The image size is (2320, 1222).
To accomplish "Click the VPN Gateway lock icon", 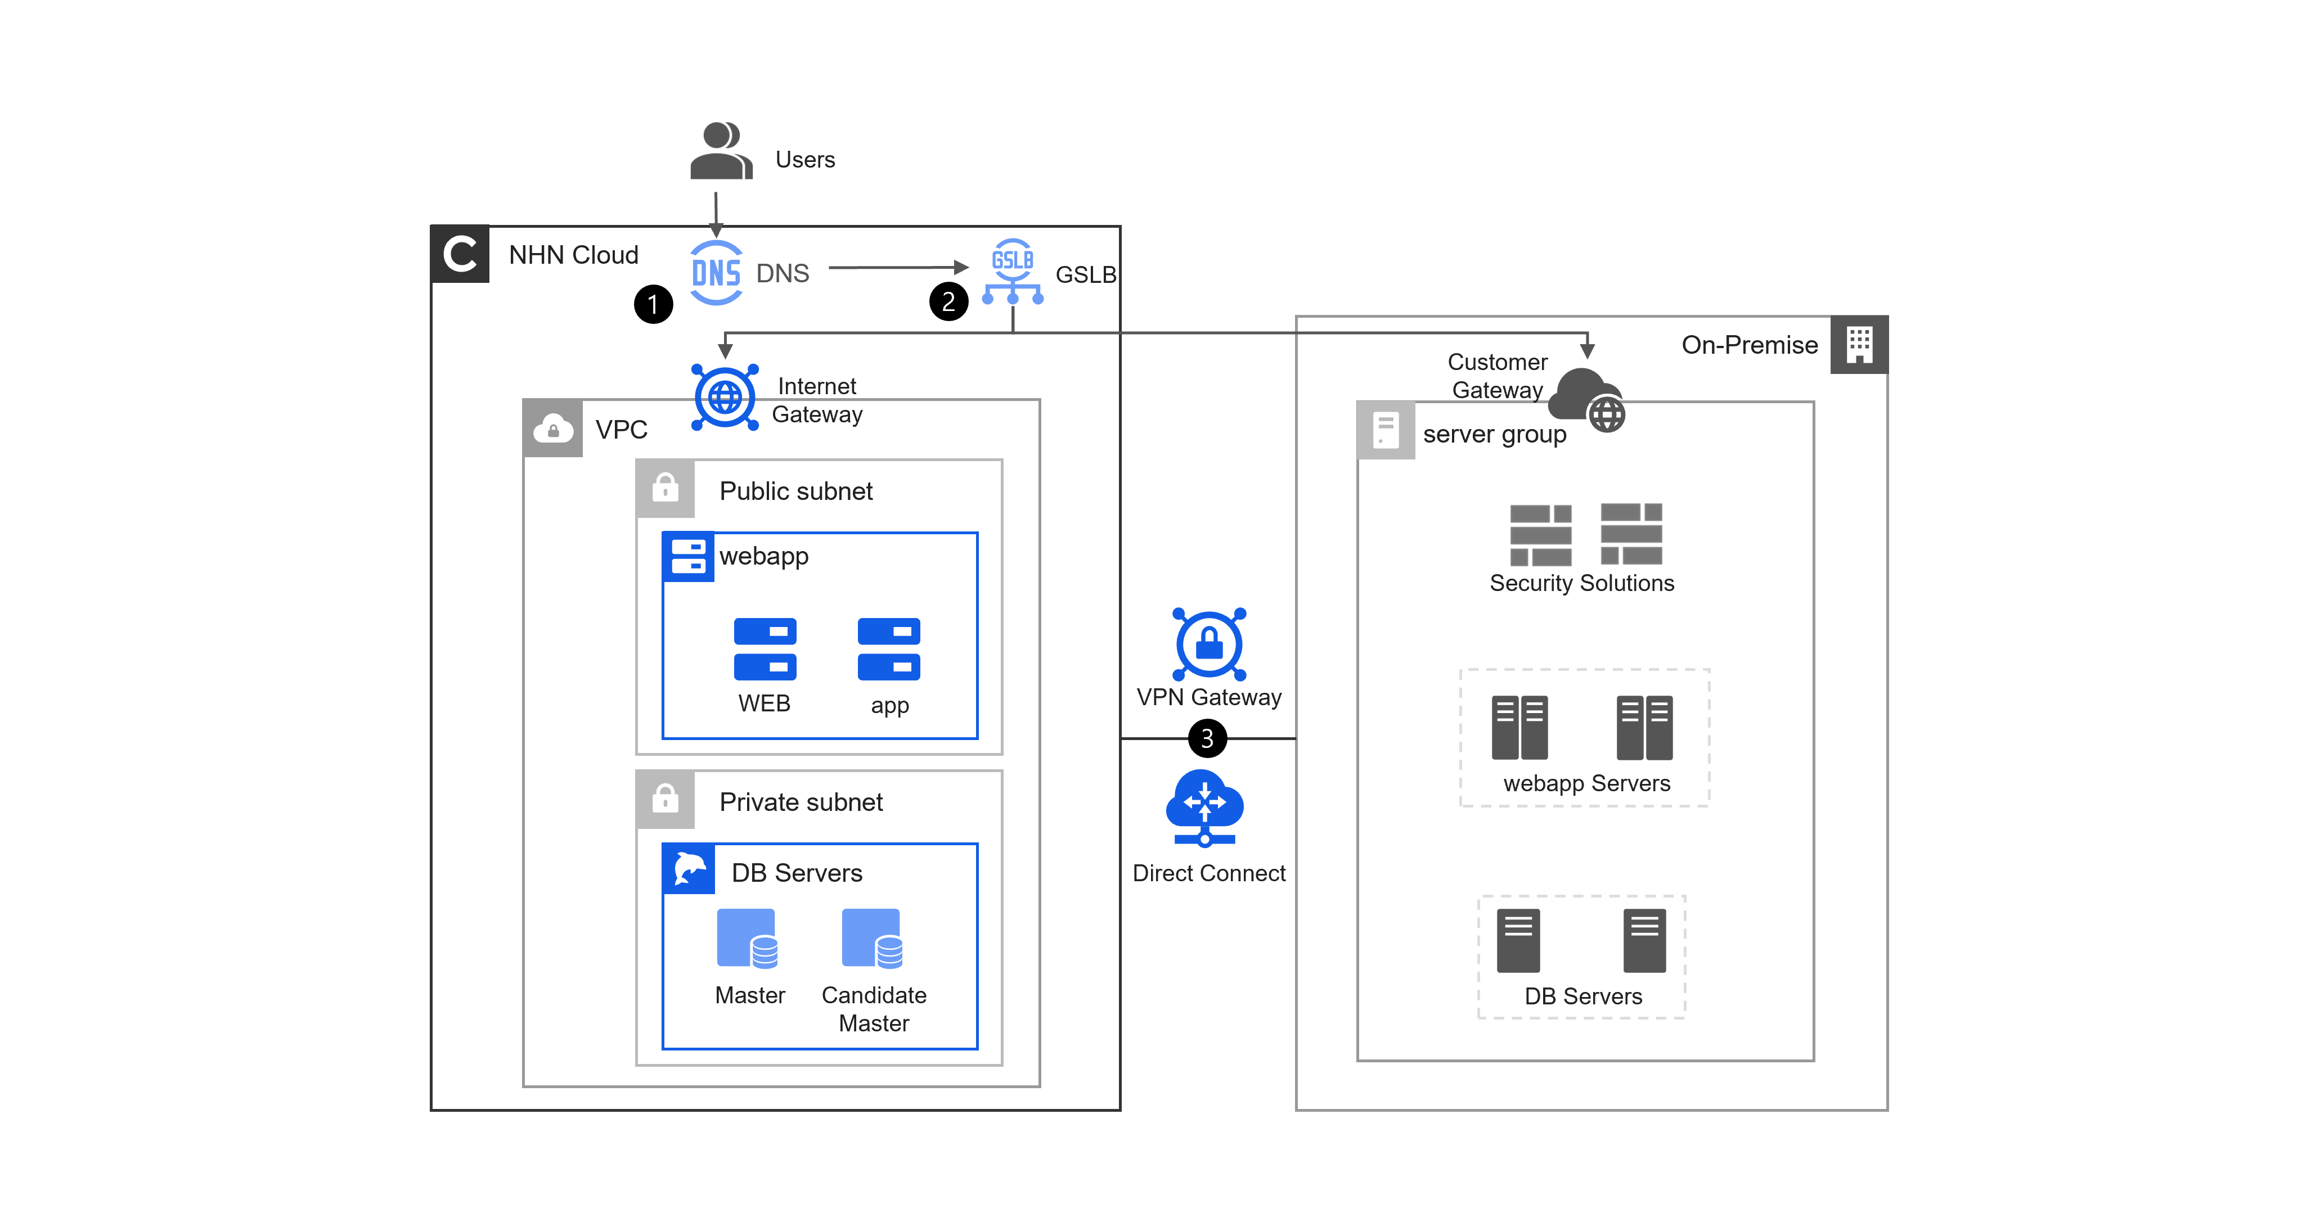I will pyautogui.click(x=1208, y=644).
